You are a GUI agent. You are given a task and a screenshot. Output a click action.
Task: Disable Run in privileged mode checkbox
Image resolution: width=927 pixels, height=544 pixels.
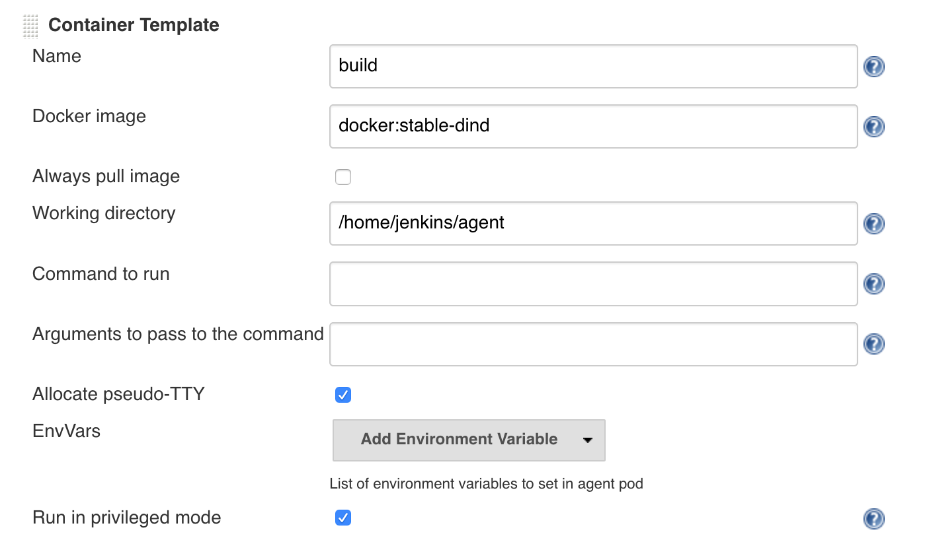point(343,518)
